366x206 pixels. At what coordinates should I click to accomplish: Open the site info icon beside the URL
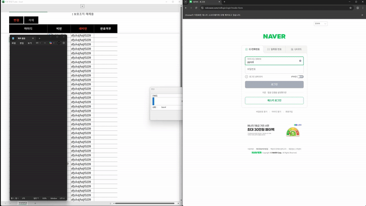[x=202, y=8]
